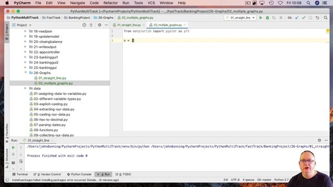Open the Navigate menu

[x=78, y=3]
